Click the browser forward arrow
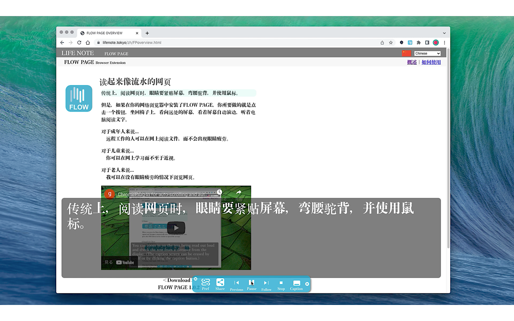The width and height of the screenshot is (514, 321). tap(71, 43)
